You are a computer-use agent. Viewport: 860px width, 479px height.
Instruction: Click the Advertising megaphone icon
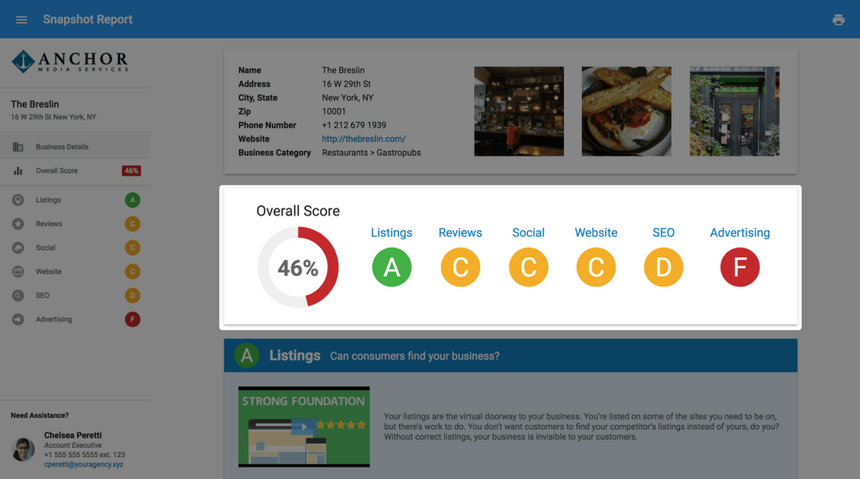tap(18, 319)
